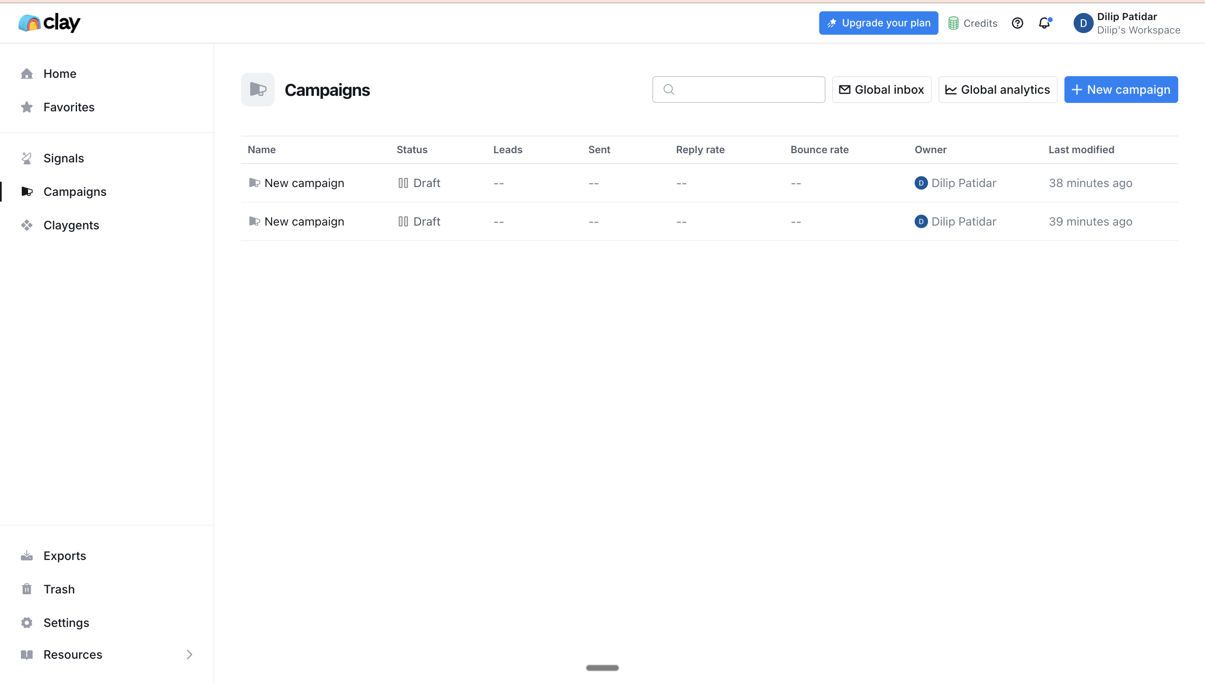
Task: Open the notifications bell
Action: (1044, 23)
